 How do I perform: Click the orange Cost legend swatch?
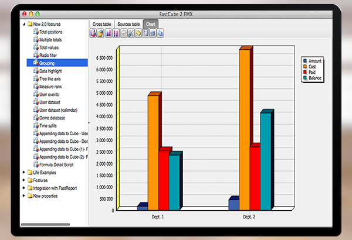[x=305, y=66]
